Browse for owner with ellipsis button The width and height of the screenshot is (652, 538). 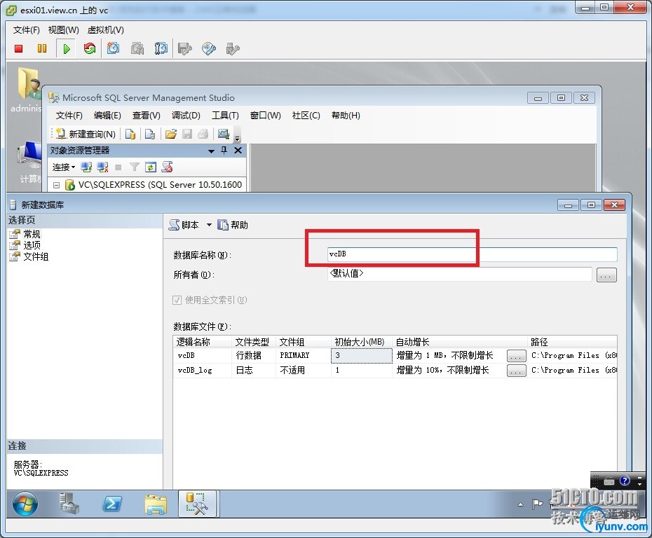point(606,275)
